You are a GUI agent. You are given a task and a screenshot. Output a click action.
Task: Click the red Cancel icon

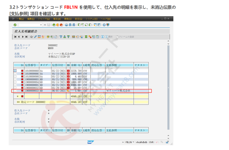(61, 25)
